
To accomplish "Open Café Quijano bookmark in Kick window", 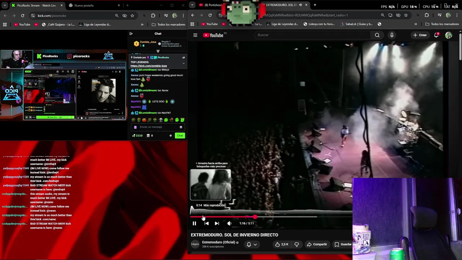I will tap(58, 25).
